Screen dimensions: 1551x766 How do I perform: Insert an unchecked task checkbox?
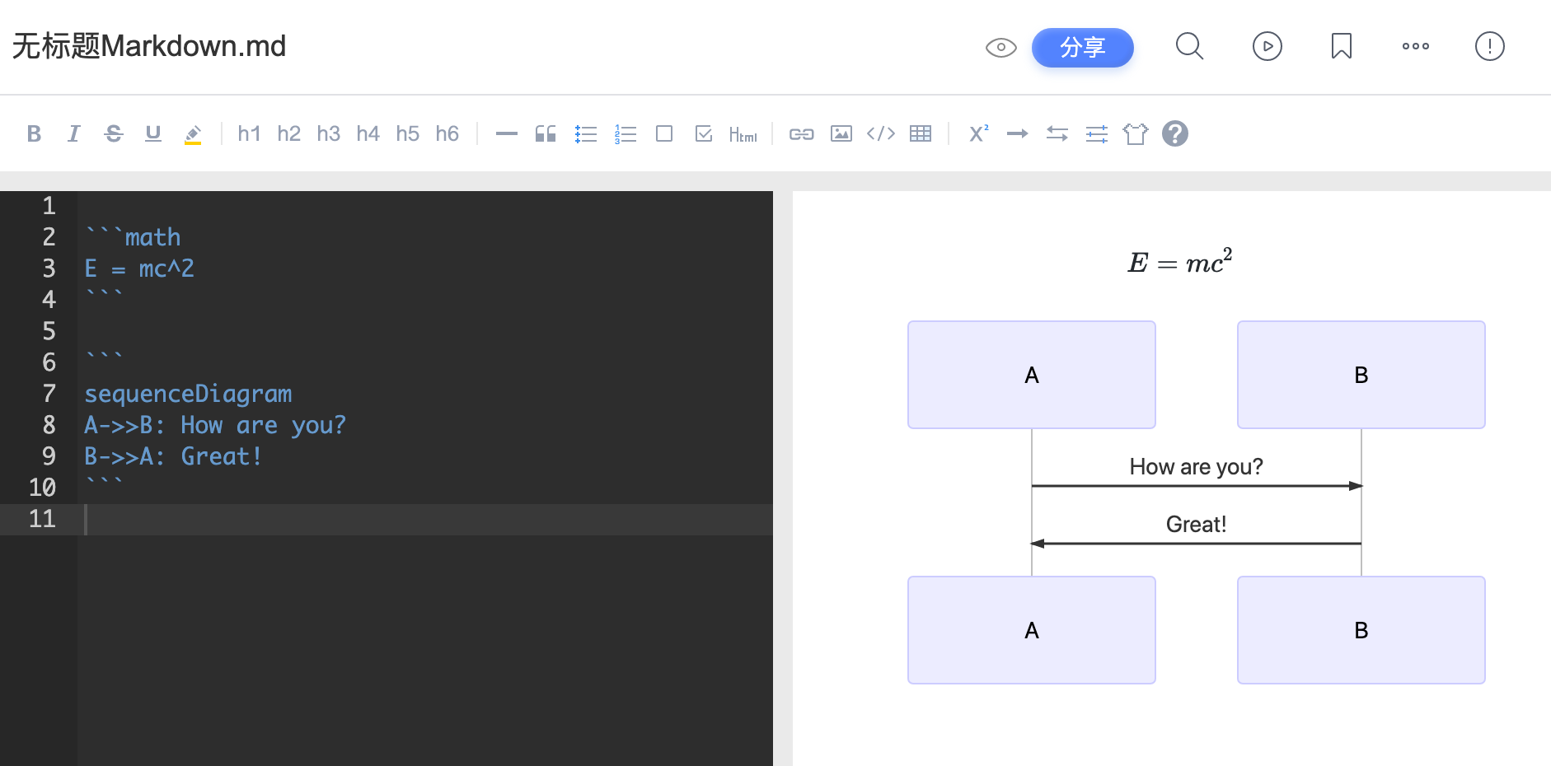click(664, 133)
